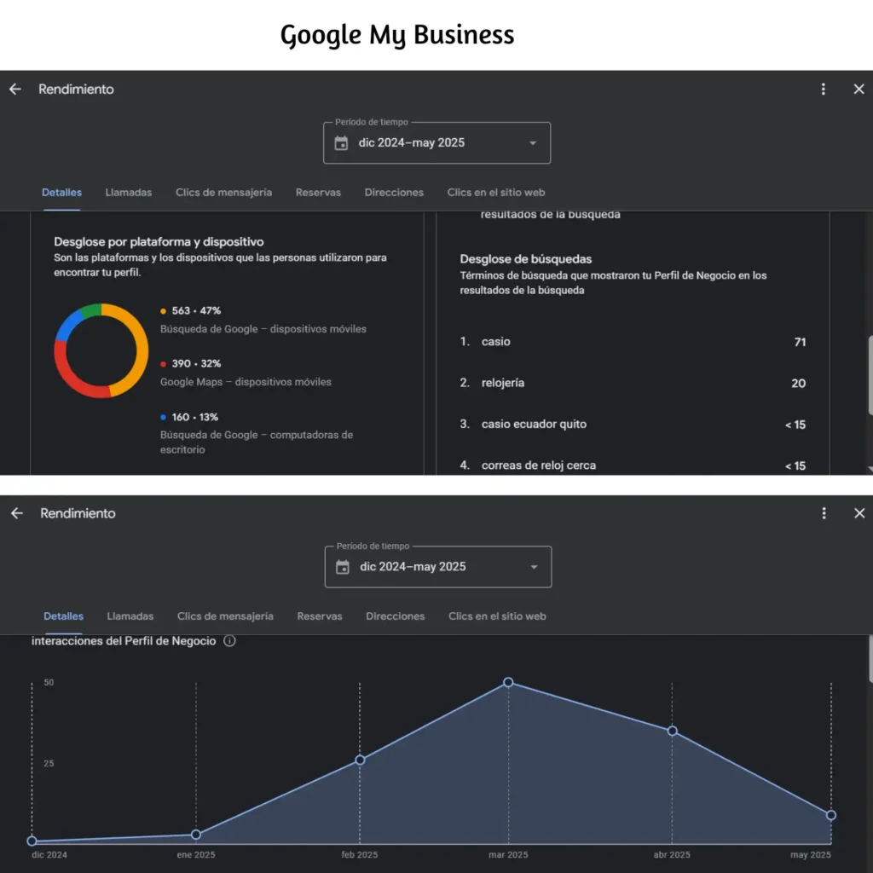Viewport: 873px width, 873px height.
Task: Click the "< 15" count for casio ecuador quito
Action: click(795, 425)
